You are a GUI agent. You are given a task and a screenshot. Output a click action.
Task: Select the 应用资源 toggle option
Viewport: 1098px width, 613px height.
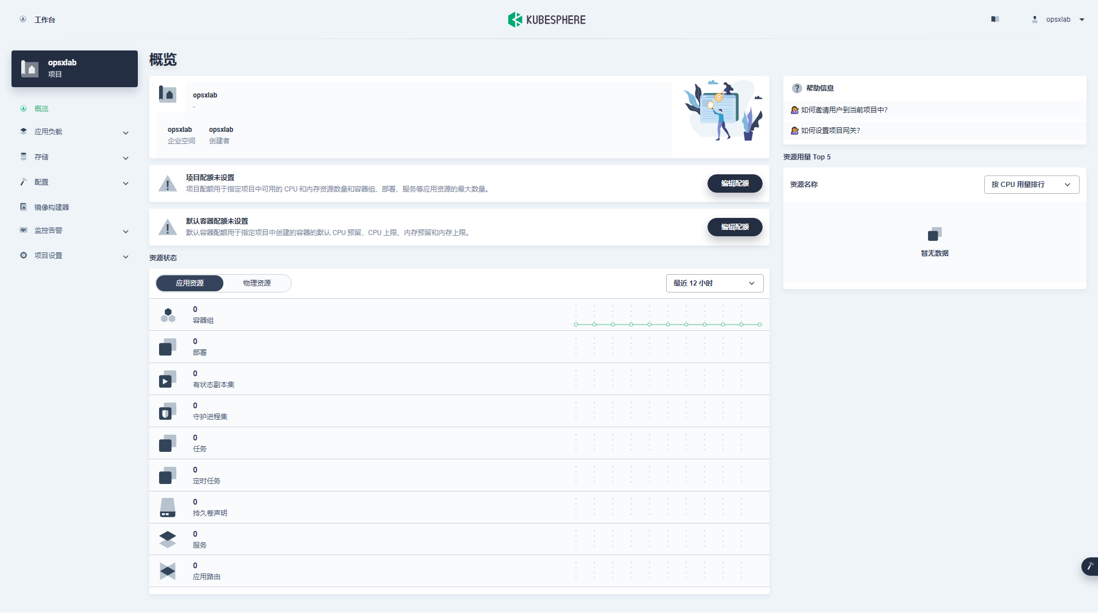(190, 283)
